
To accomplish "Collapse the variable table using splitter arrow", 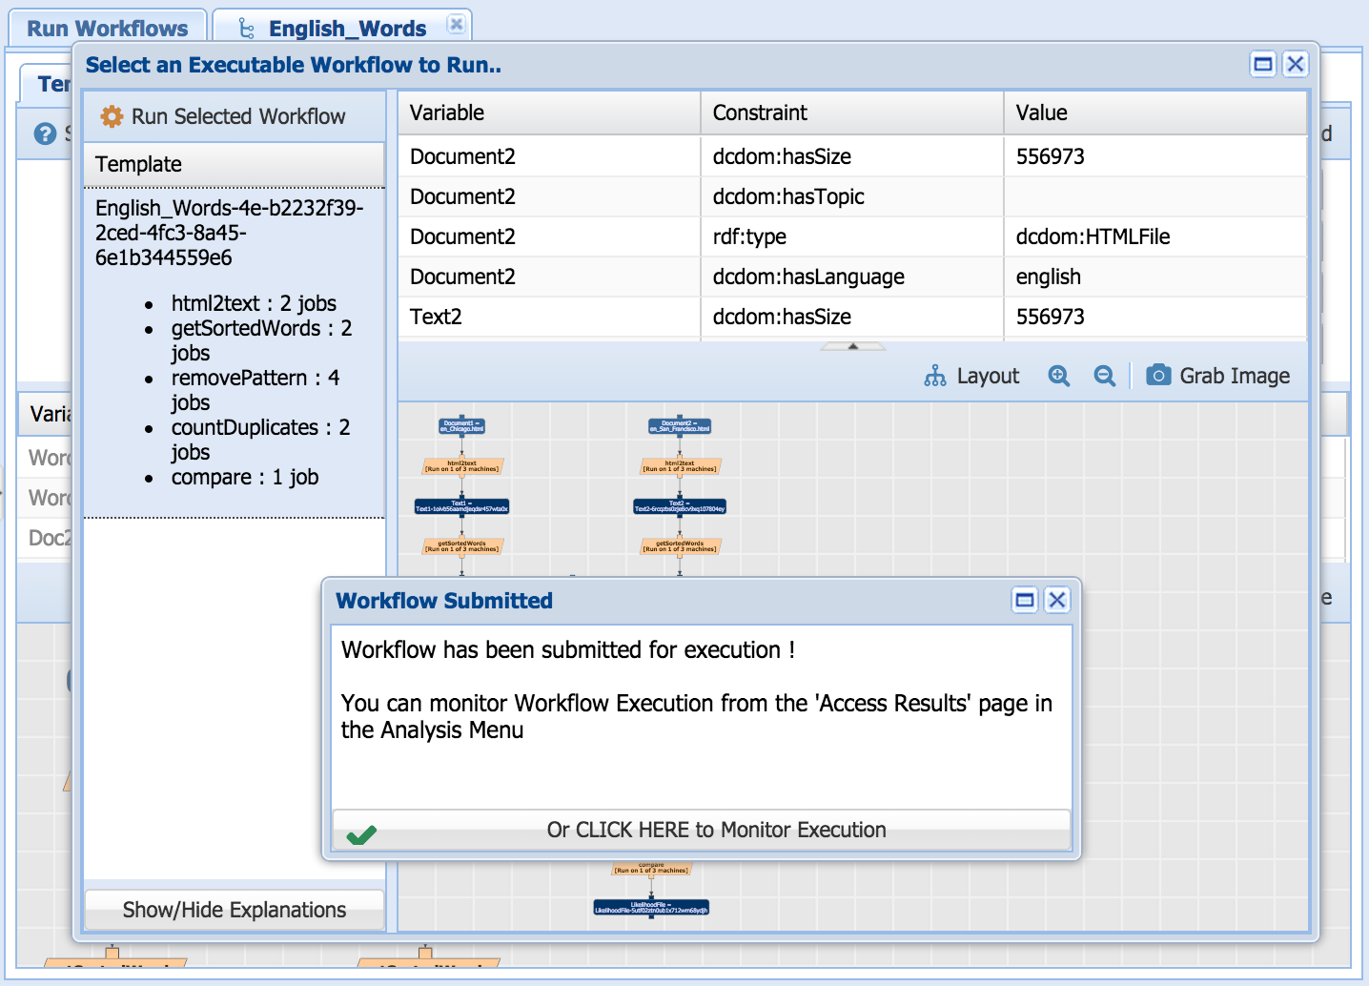I will (x=852, y=346).
